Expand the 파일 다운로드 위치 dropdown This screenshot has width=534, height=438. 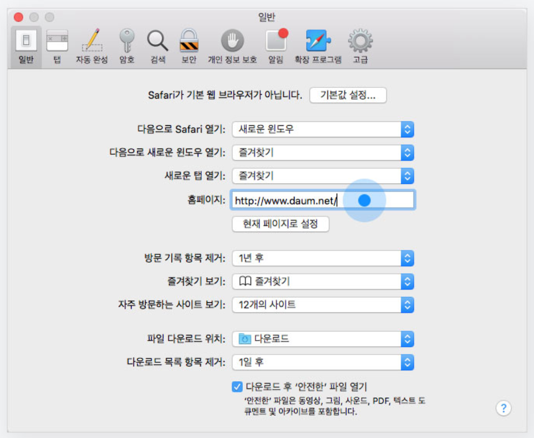[x=323, y=339]
